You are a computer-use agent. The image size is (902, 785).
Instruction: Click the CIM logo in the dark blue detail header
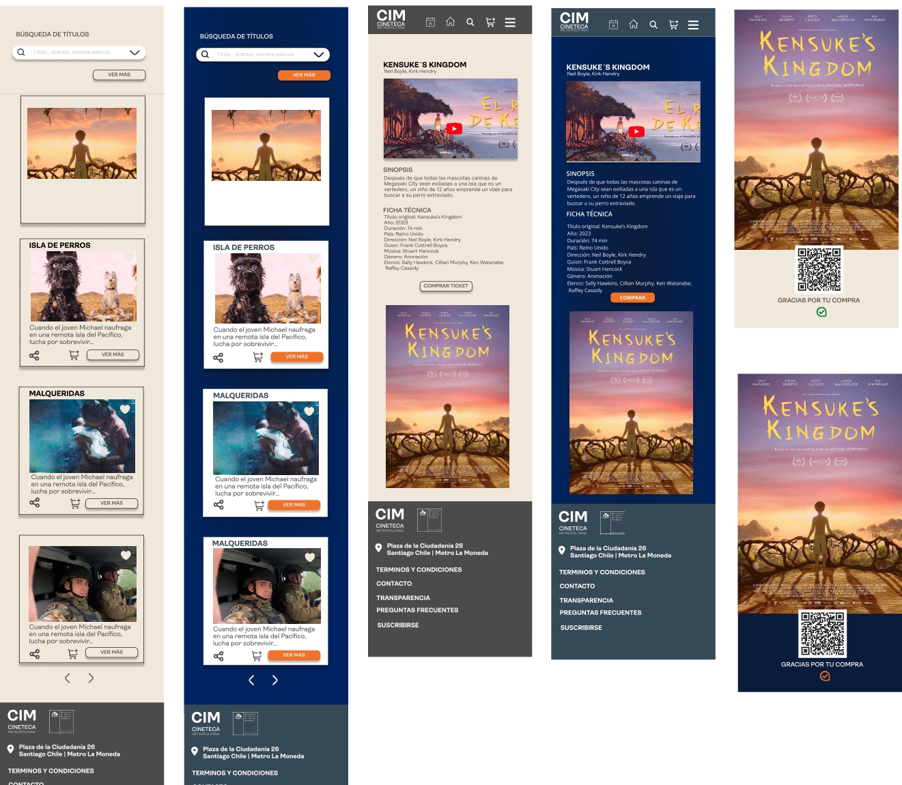[x=574, y=21]
